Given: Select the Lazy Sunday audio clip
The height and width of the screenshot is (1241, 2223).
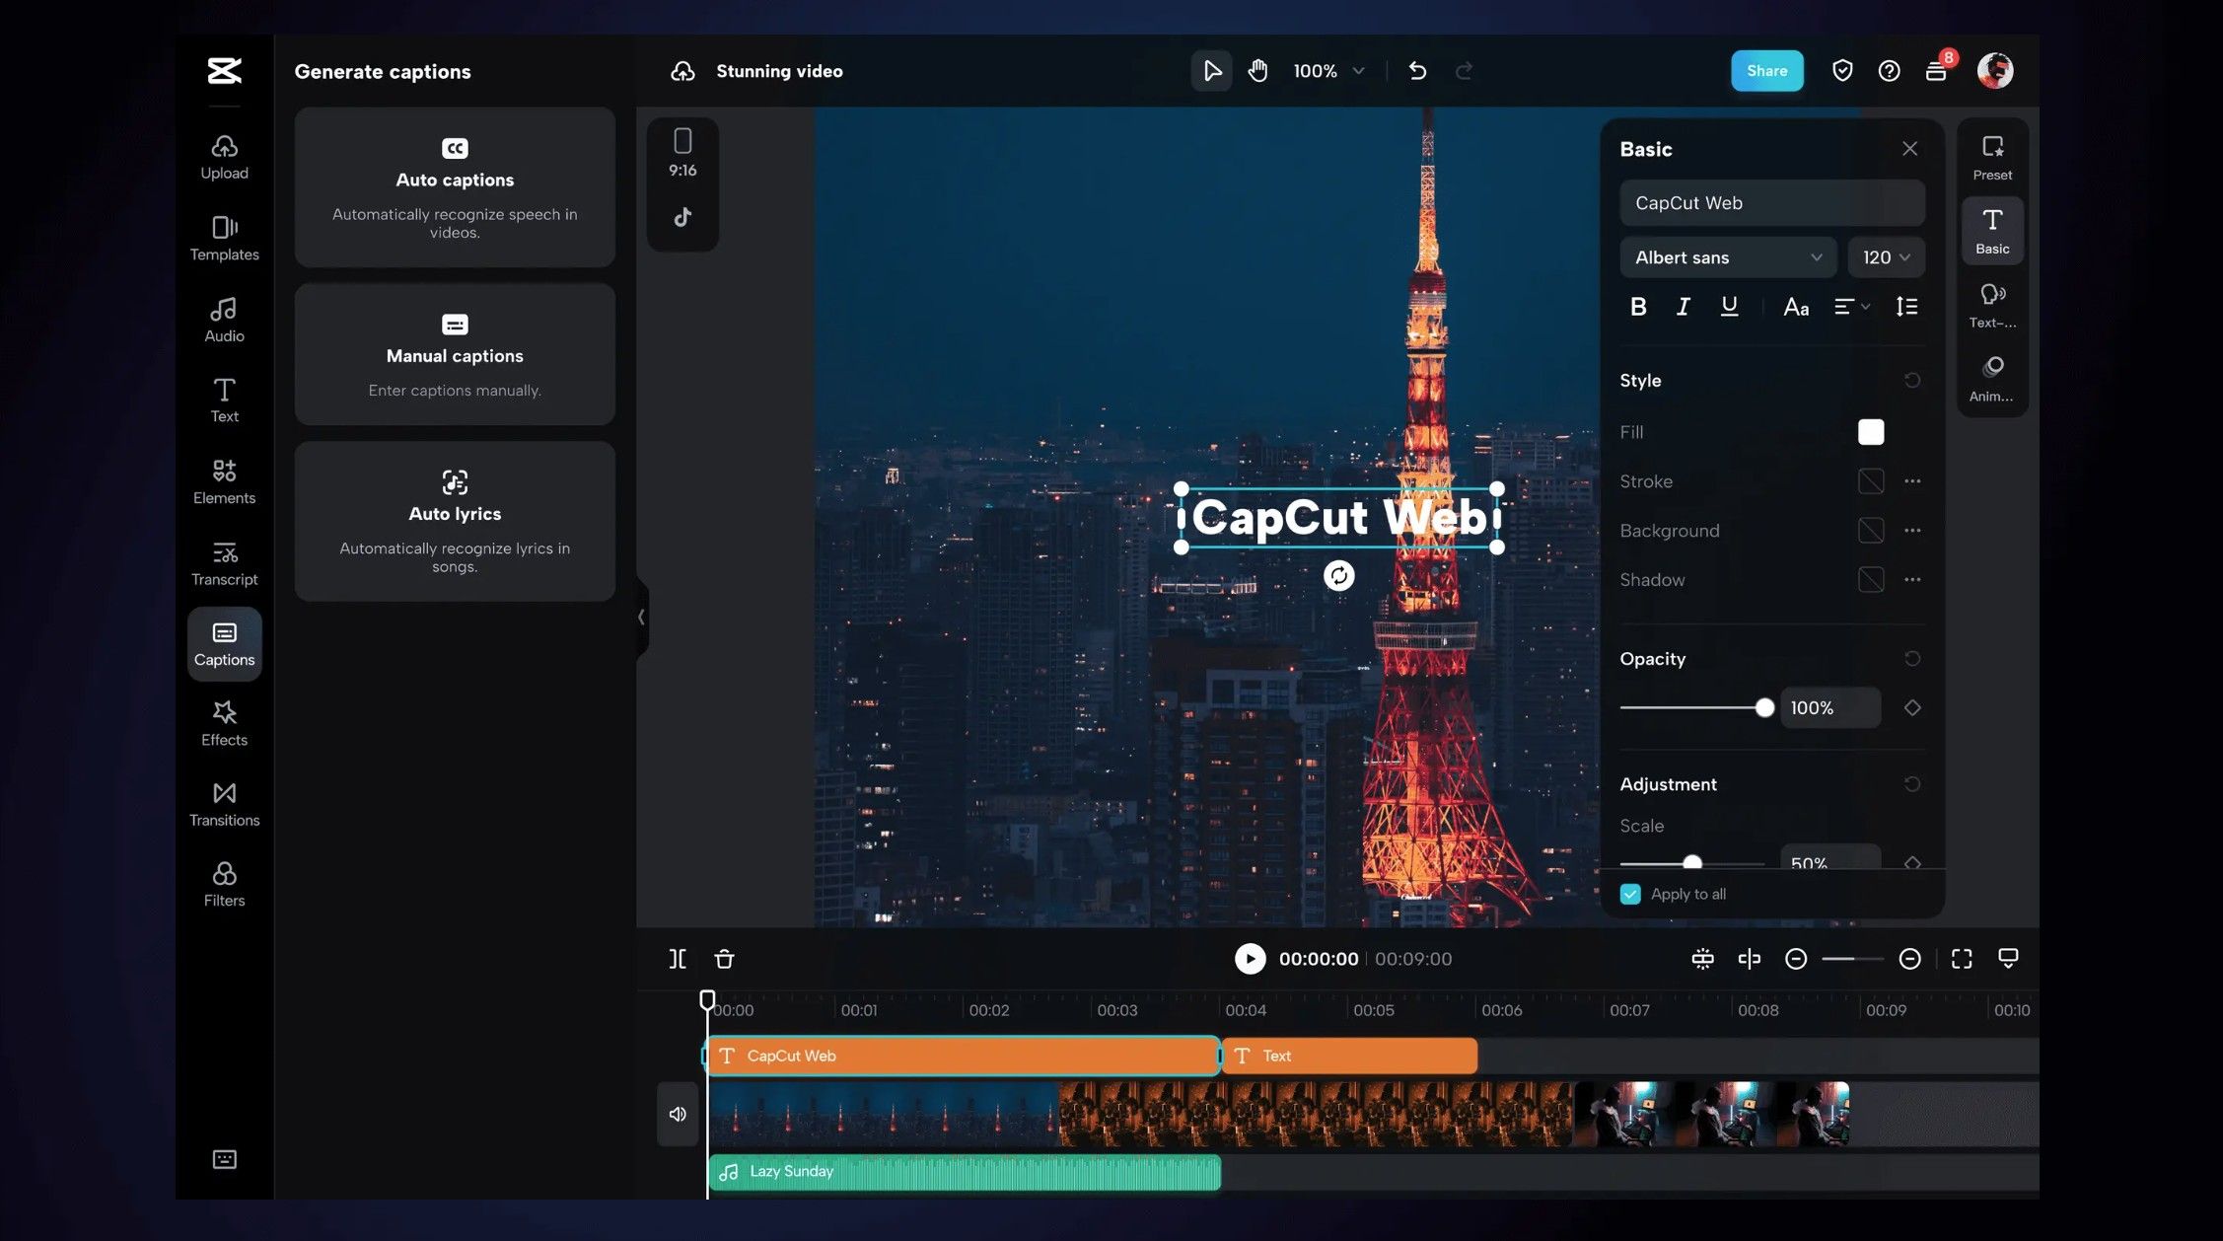Looking at the screenshot, I should 964,1172.
